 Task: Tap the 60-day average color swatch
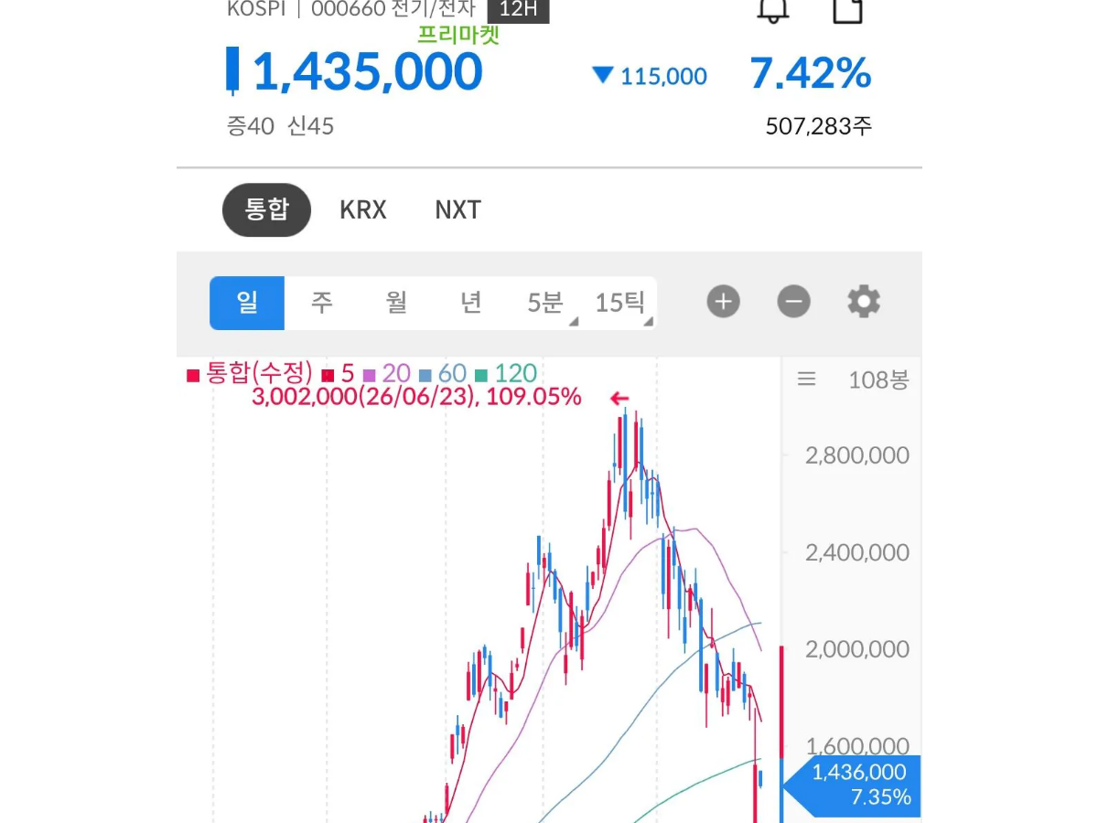425,375
